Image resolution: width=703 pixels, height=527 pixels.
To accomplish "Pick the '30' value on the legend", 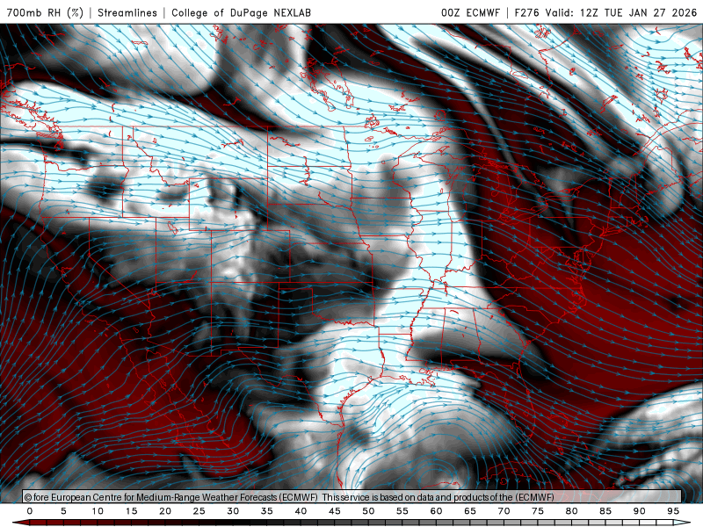I will (233, 511).
